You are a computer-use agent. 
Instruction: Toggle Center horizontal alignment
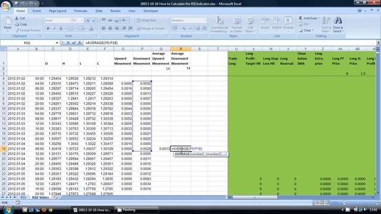110,29
